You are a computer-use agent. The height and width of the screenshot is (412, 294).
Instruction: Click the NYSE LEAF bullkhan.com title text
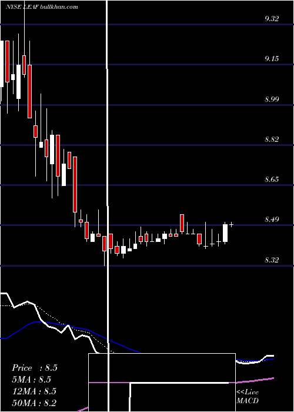point(42,7)
